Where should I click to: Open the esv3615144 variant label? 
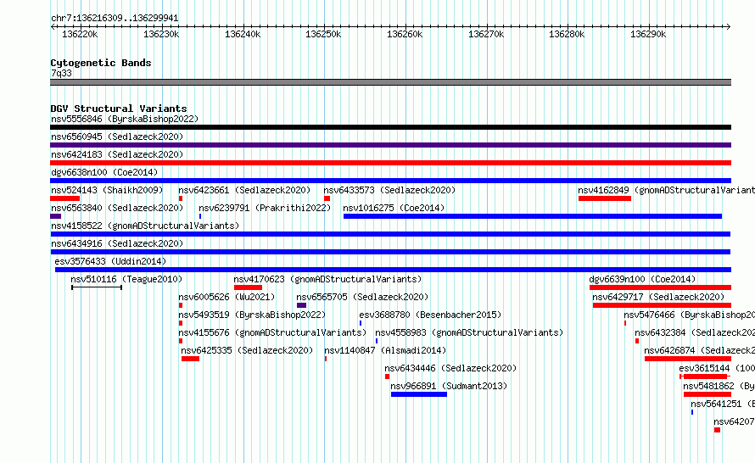tap(717, 368)
